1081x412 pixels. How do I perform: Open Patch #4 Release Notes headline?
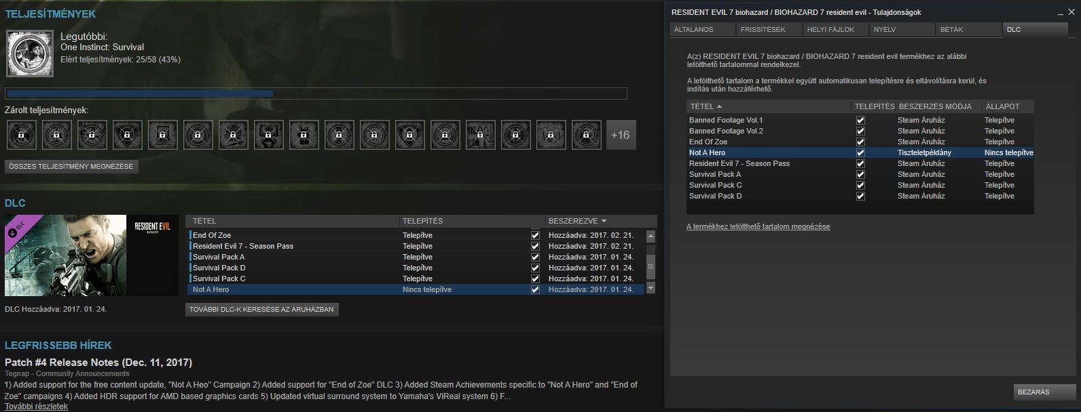point(98,362)
